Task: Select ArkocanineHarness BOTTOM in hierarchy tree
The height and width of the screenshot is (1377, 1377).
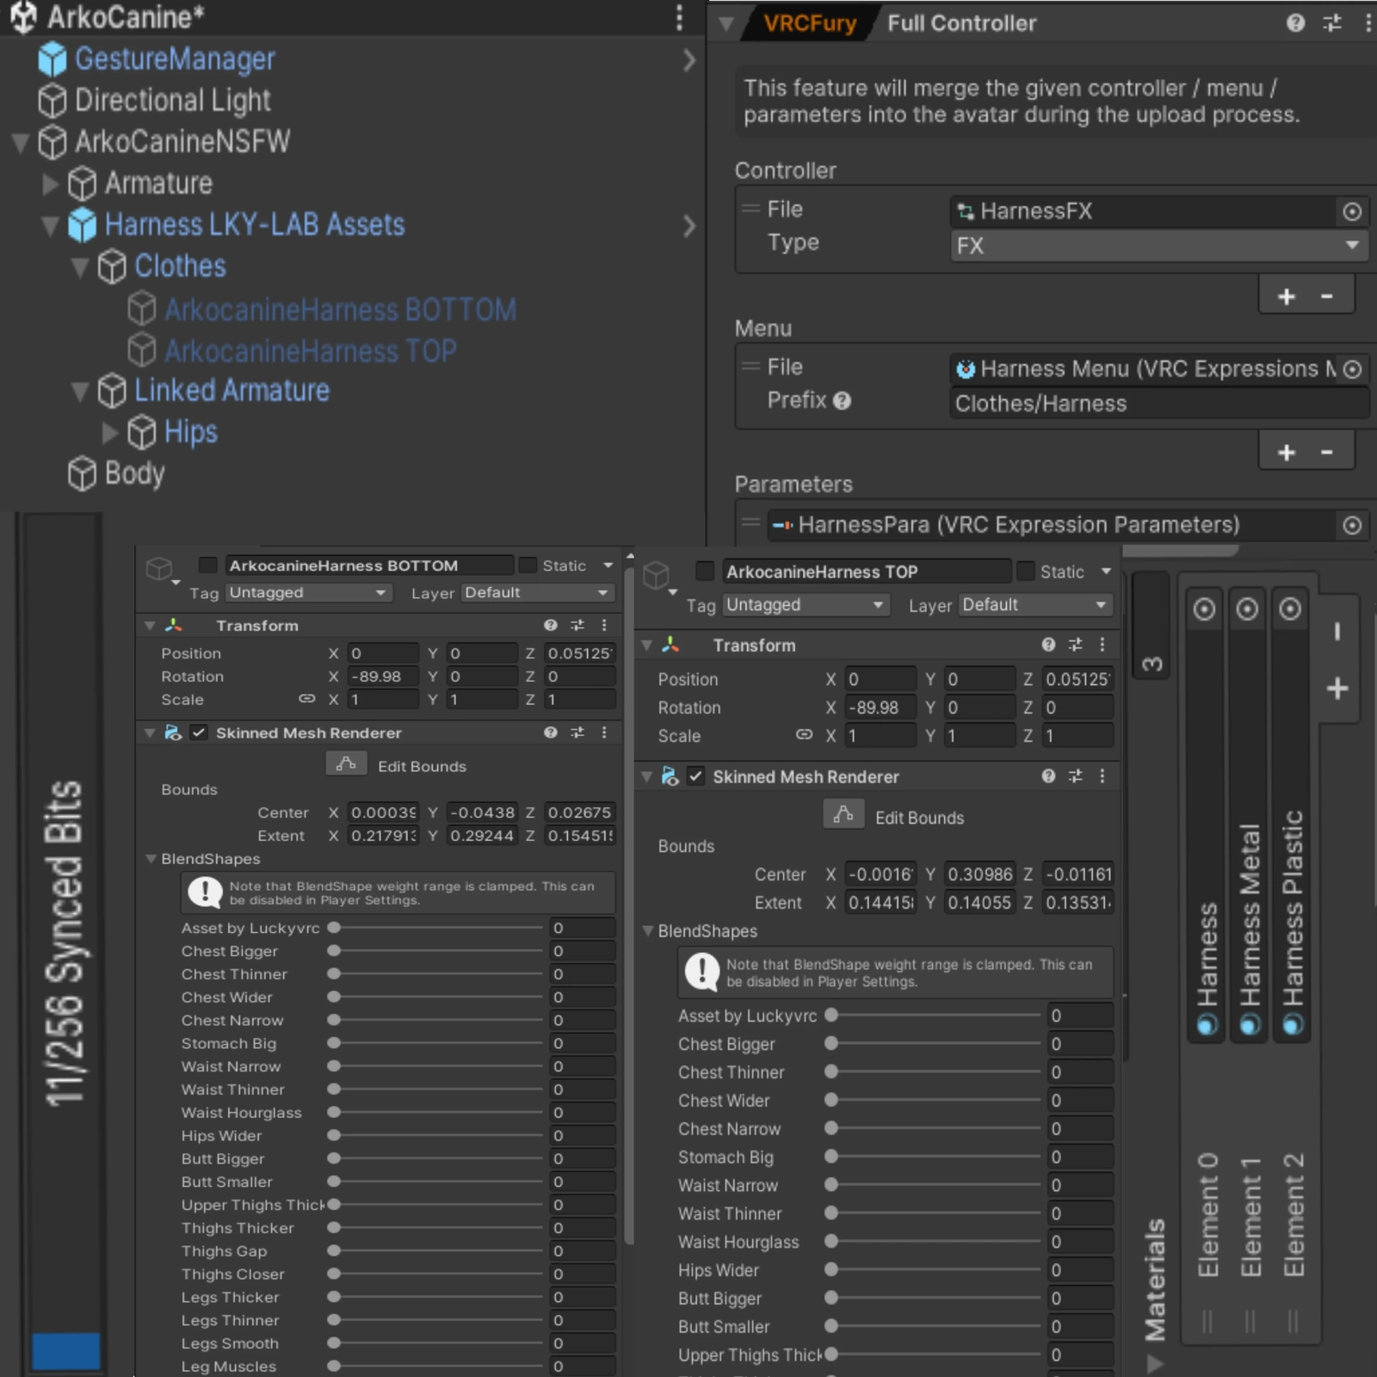Action: [340, 310]
